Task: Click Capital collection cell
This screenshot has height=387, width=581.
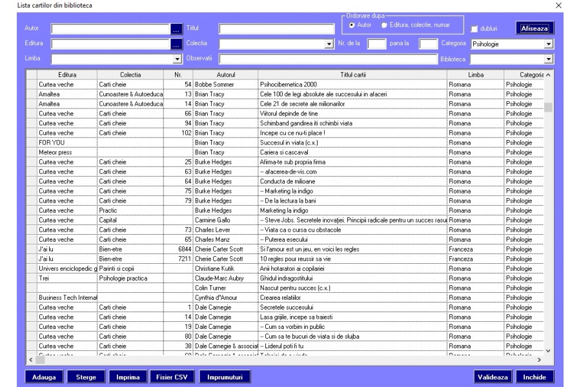Action: click(x=130, y=220)
